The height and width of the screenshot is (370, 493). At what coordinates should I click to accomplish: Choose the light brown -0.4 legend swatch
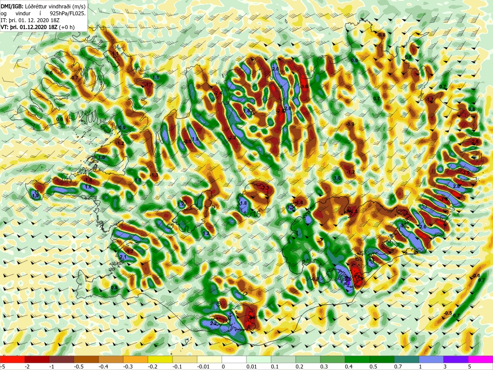tap(111, 359)
